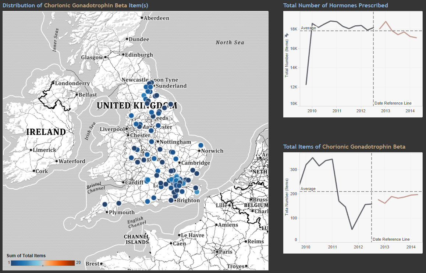Click the Liverpool label on the map
The height and width of the screenshot is (273, 426).
112,129
